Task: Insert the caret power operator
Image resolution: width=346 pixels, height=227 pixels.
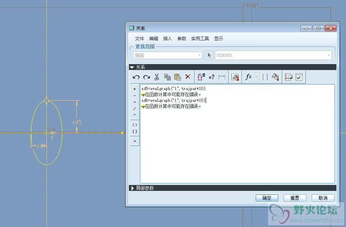Action: click(135, 115)
